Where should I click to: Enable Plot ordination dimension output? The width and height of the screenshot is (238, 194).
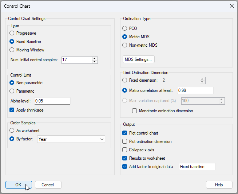(125, 141)
